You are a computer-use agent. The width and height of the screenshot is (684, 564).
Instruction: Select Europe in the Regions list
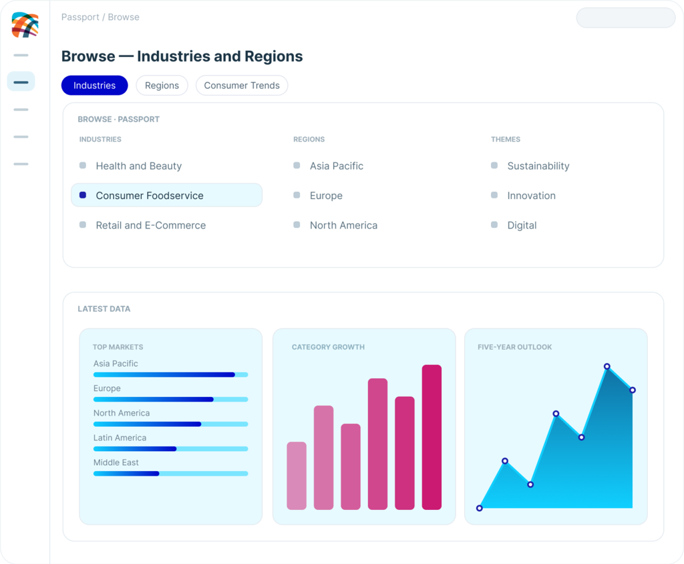(318, 196)
